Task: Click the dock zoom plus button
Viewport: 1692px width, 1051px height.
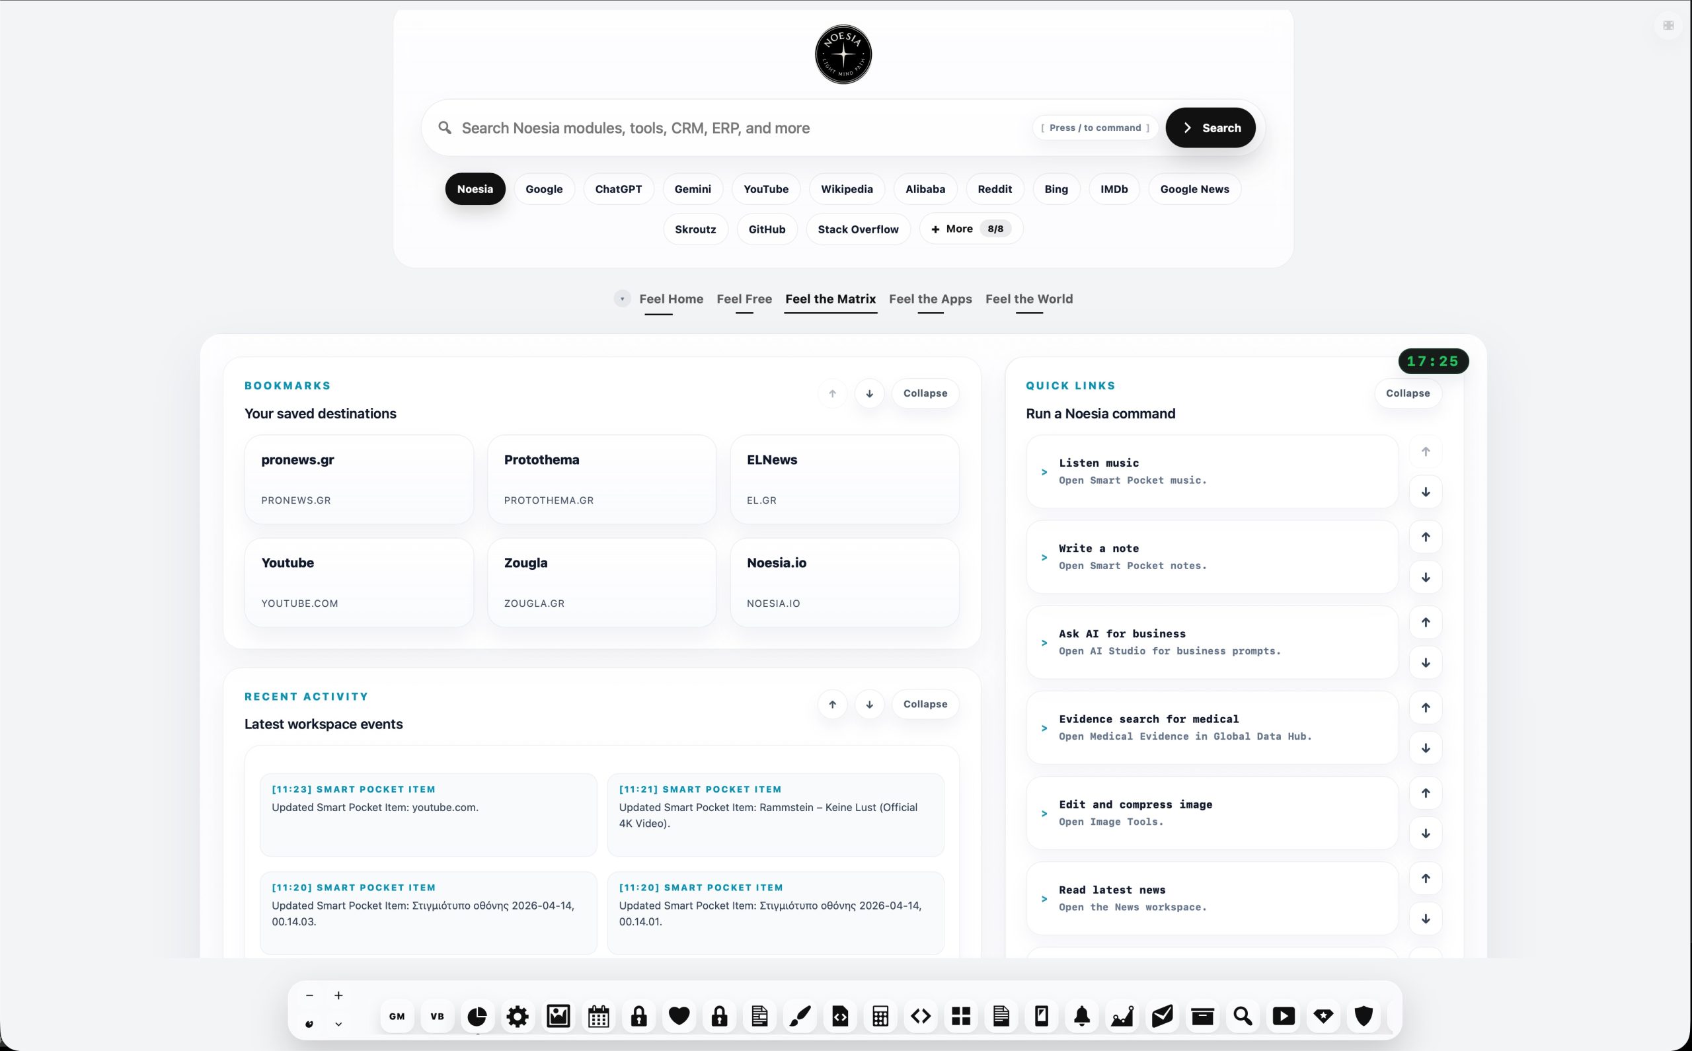Action: coord(338,995)
